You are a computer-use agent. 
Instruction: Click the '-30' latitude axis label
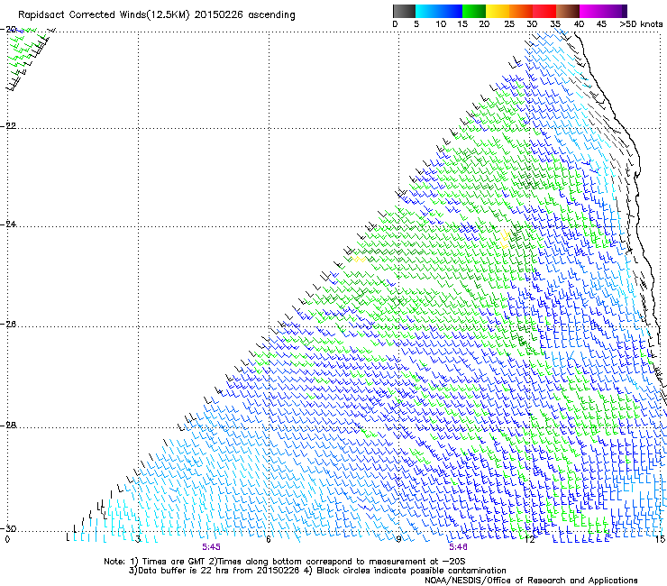[8, 528]
